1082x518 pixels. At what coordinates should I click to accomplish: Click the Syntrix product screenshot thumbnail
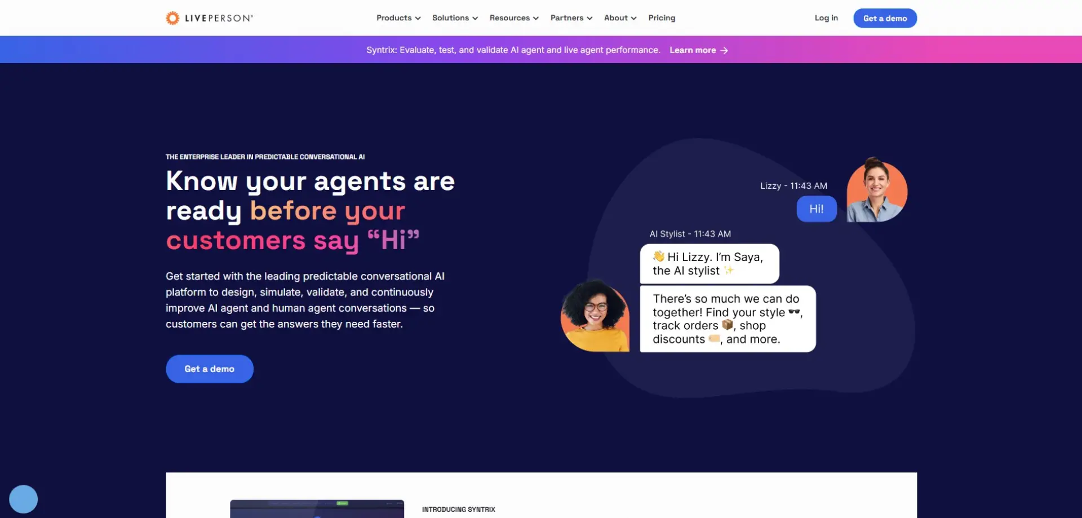tap(317, 508)
